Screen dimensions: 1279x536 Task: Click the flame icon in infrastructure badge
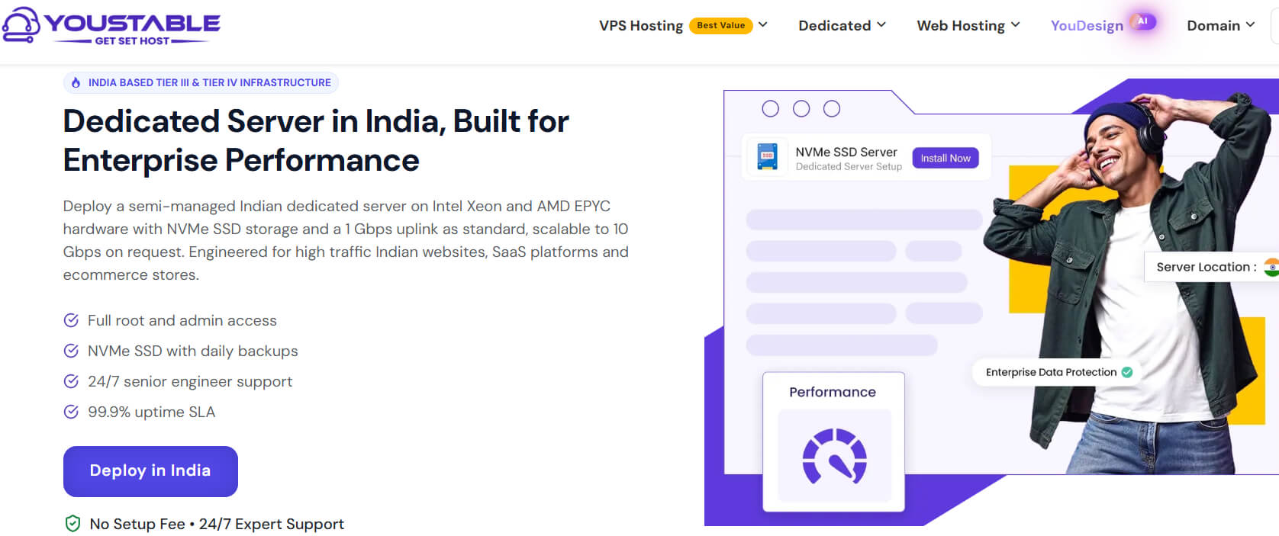[76, 82]
